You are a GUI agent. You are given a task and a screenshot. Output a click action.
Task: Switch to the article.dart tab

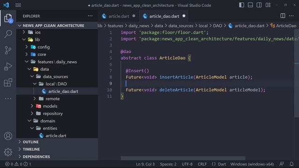119,16
